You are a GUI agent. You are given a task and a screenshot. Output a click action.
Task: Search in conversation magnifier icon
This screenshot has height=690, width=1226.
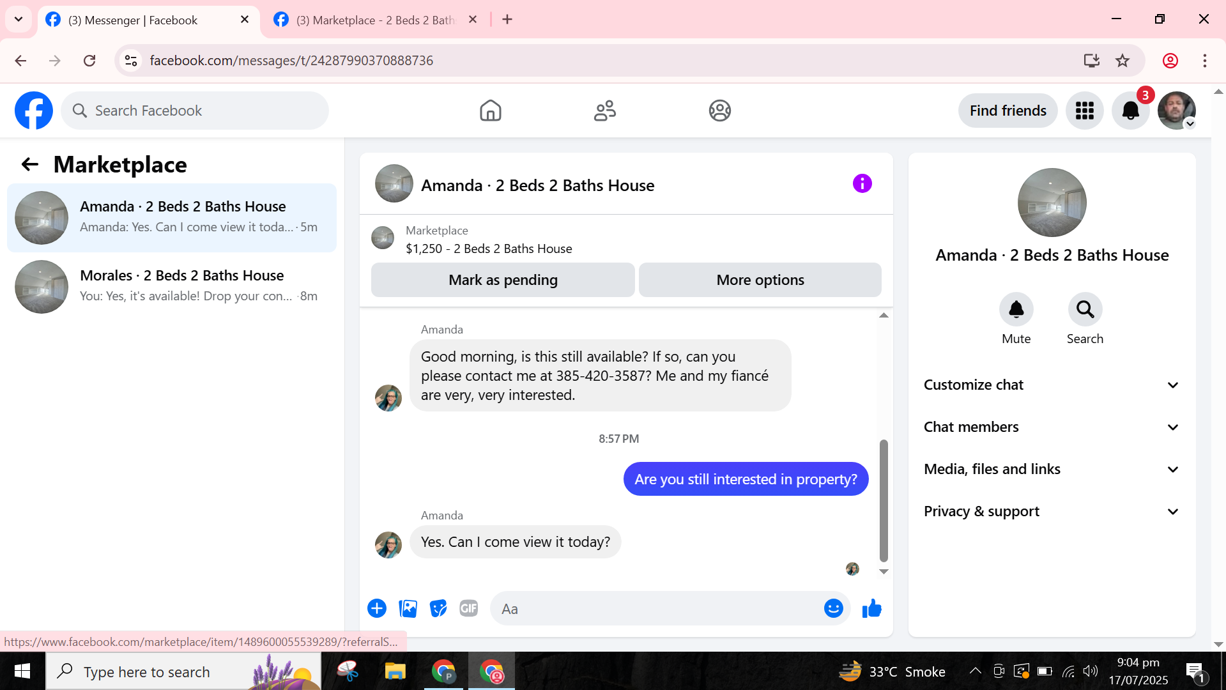pyautogui.click(x=1085, y=310)
